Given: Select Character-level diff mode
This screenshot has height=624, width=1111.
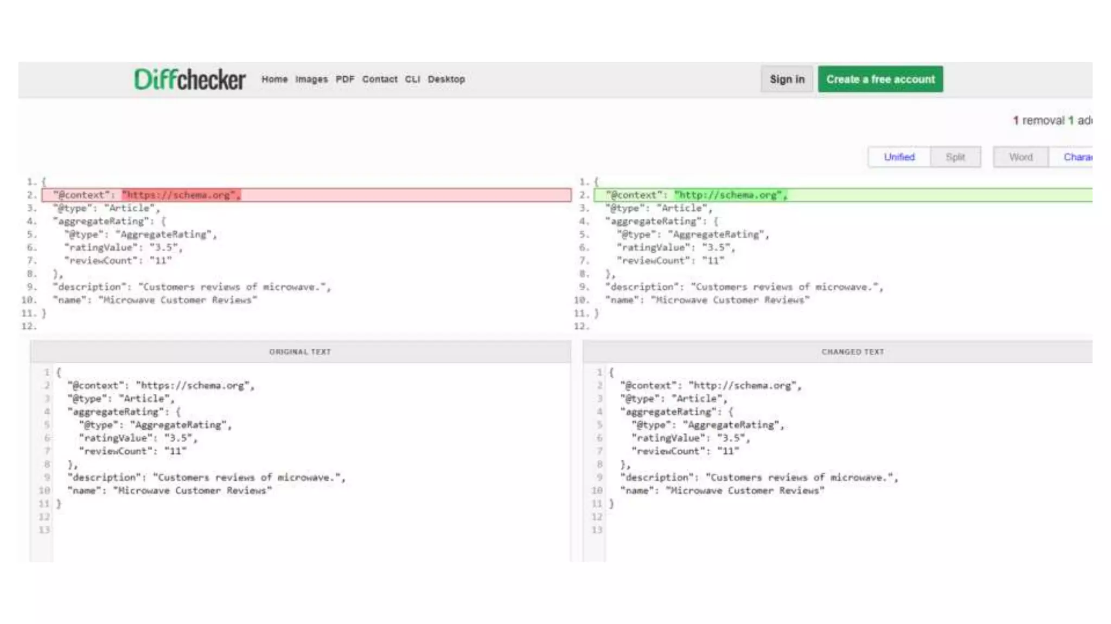Looking at the screenshot, I should [x=1076, y=157].
